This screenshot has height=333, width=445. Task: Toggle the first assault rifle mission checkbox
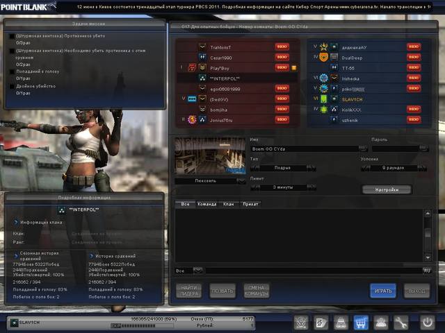12,36
